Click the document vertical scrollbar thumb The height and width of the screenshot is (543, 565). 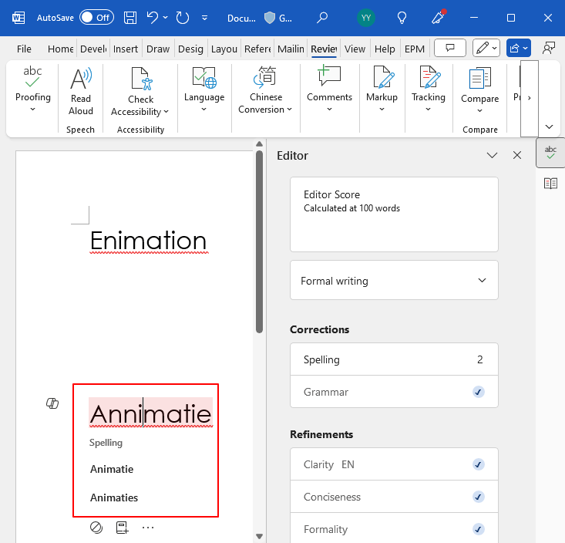tap(259, 241)
